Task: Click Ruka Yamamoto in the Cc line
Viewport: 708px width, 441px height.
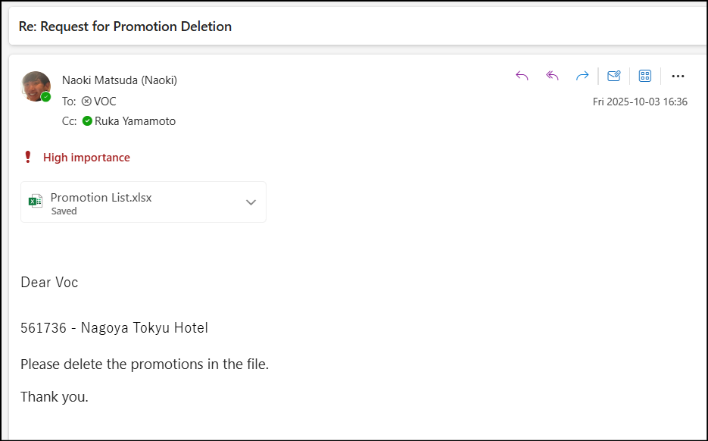Action: click(x=135, y=121)
